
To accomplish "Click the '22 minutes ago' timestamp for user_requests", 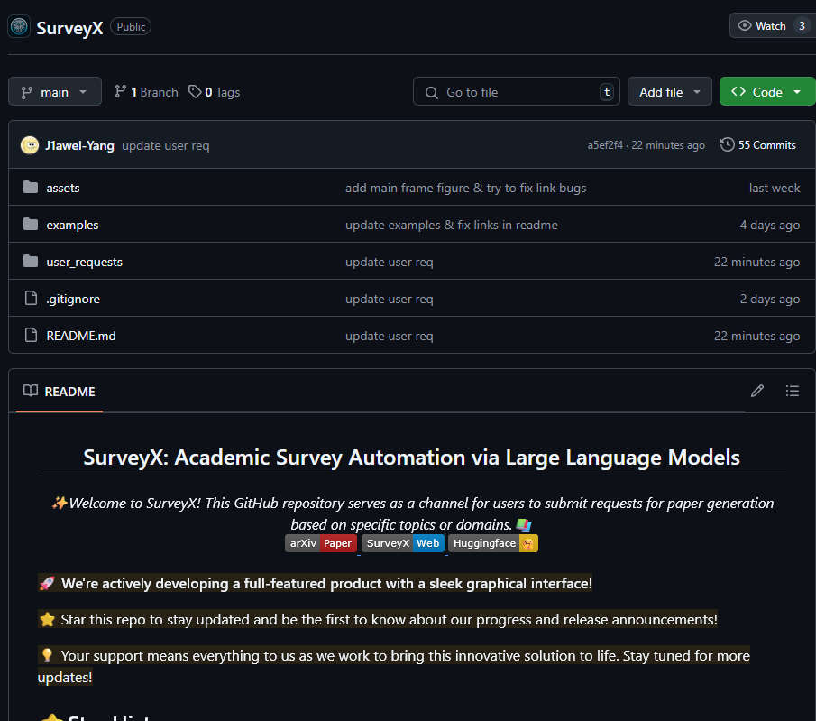I will coord(756,262).
